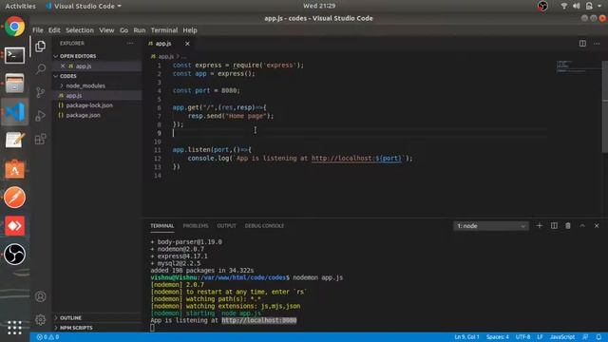Screen dimensions: 608x342
Task: Select the Terminal panel tab
Action: [162, 226]
